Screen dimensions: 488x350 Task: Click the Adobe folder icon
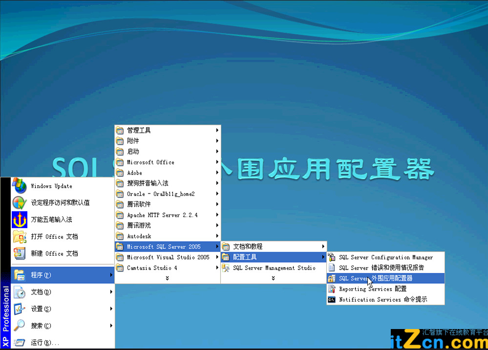(120, 173)
